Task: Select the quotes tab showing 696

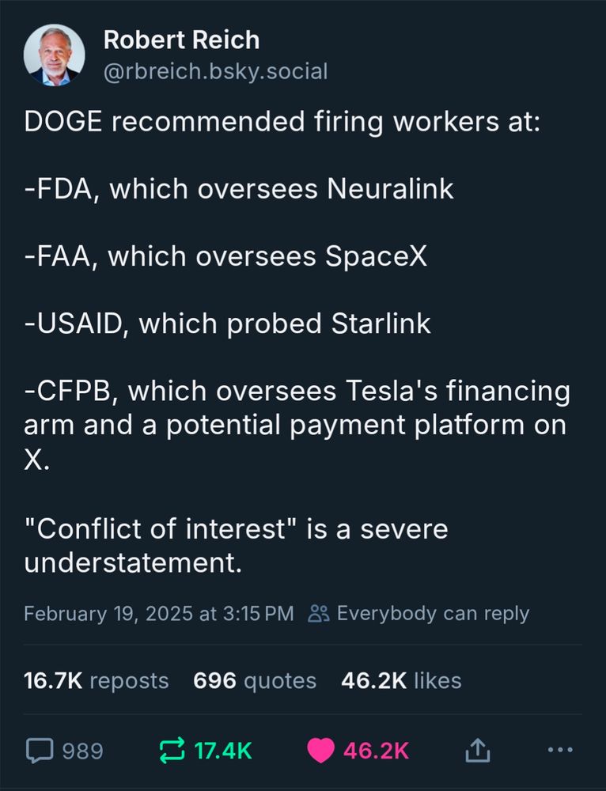Action: tap(255, 681)
